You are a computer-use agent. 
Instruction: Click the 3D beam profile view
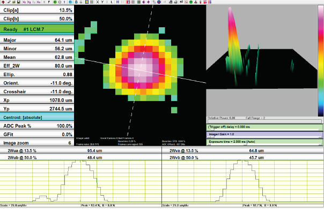262,60
